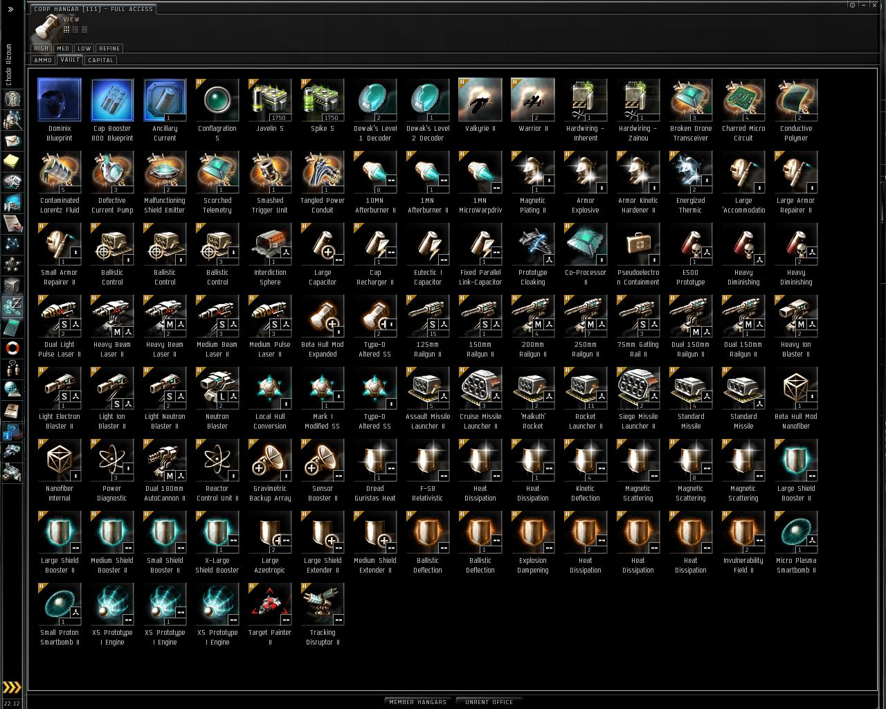The width and height of the screenshot is (886, 709).
Task: Select the Co-Processor II module
Action: coord(586,254)
